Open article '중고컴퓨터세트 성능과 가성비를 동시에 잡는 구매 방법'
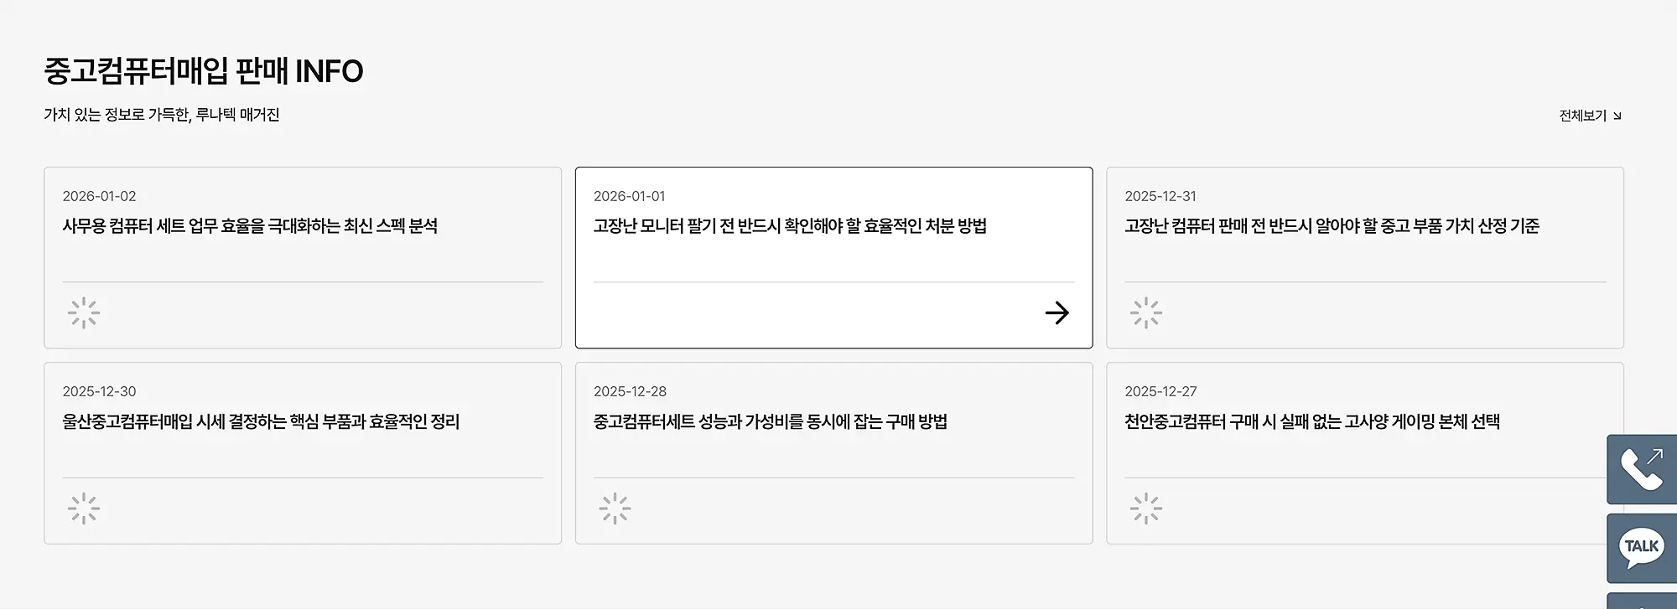Image resolution: width=1677 pixels, height=609 pixels. (770, 421)
